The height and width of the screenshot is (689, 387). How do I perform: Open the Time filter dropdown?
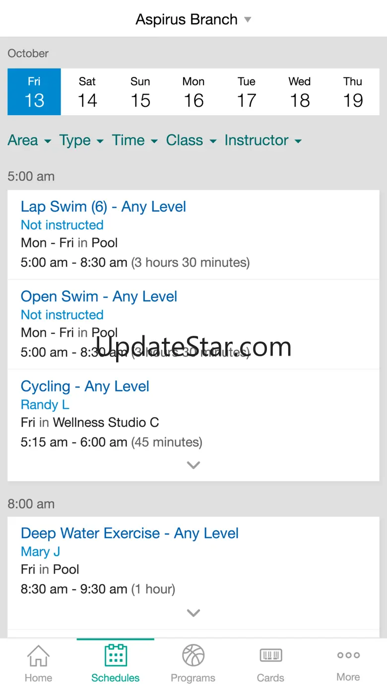coord(134,140)
